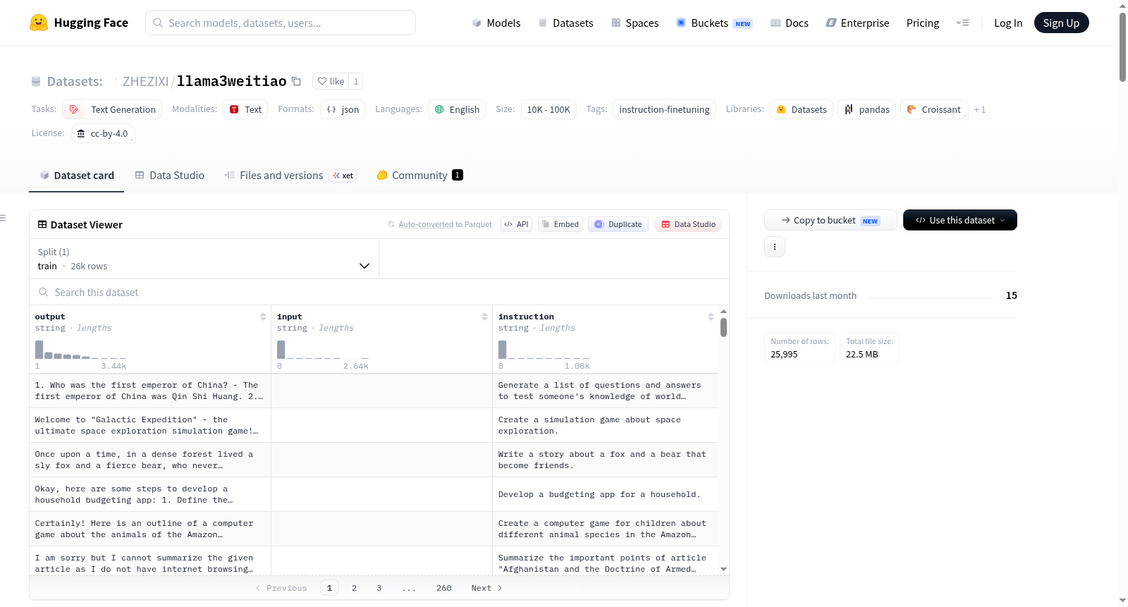
Task: Click the Embed button
Action: point(560,224)
